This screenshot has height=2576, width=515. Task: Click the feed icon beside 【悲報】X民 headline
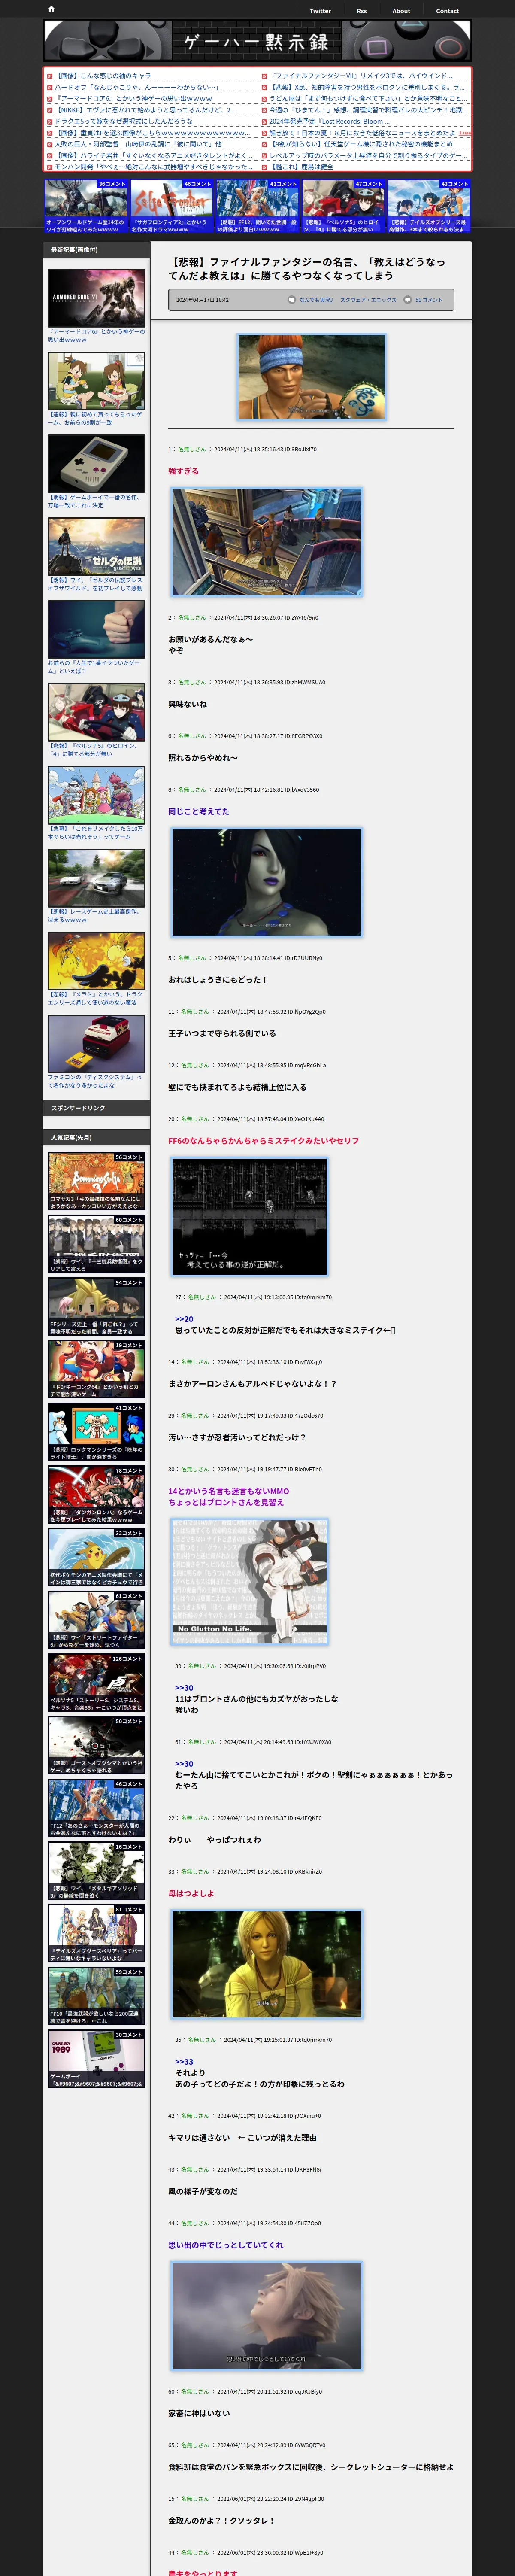click(x=265, y=87)
